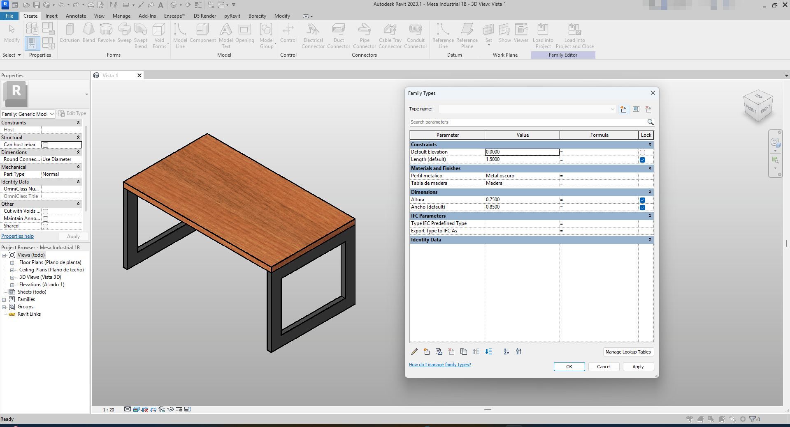Lock the Default Elevation parameter
Viewport: 790px width, 427px height.
(x=642, y=152)
